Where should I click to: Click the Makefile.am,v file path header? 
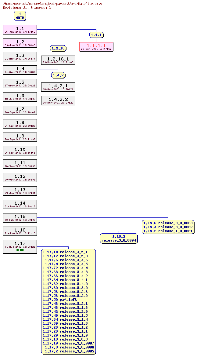pyautogui.click(x=52, y=4)
